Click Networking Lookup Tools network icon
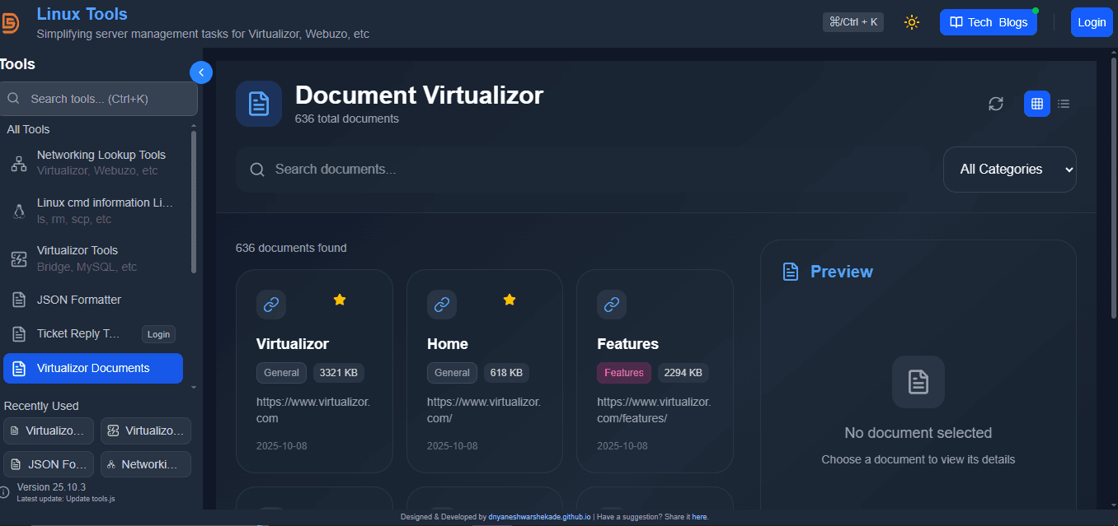The height and width of the screenshot is (526, 1118). point(19,163)
